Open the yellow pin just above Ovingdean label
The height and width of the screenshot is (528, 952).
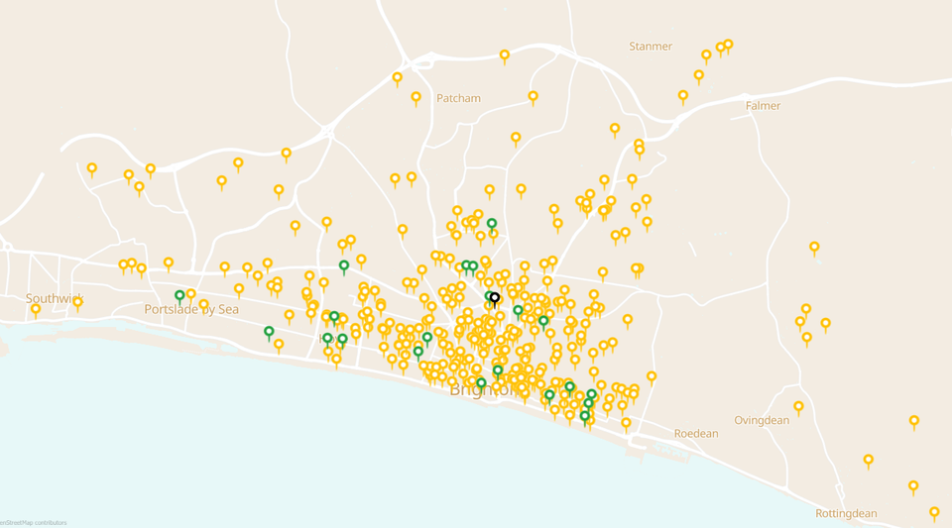coord(799,408)
